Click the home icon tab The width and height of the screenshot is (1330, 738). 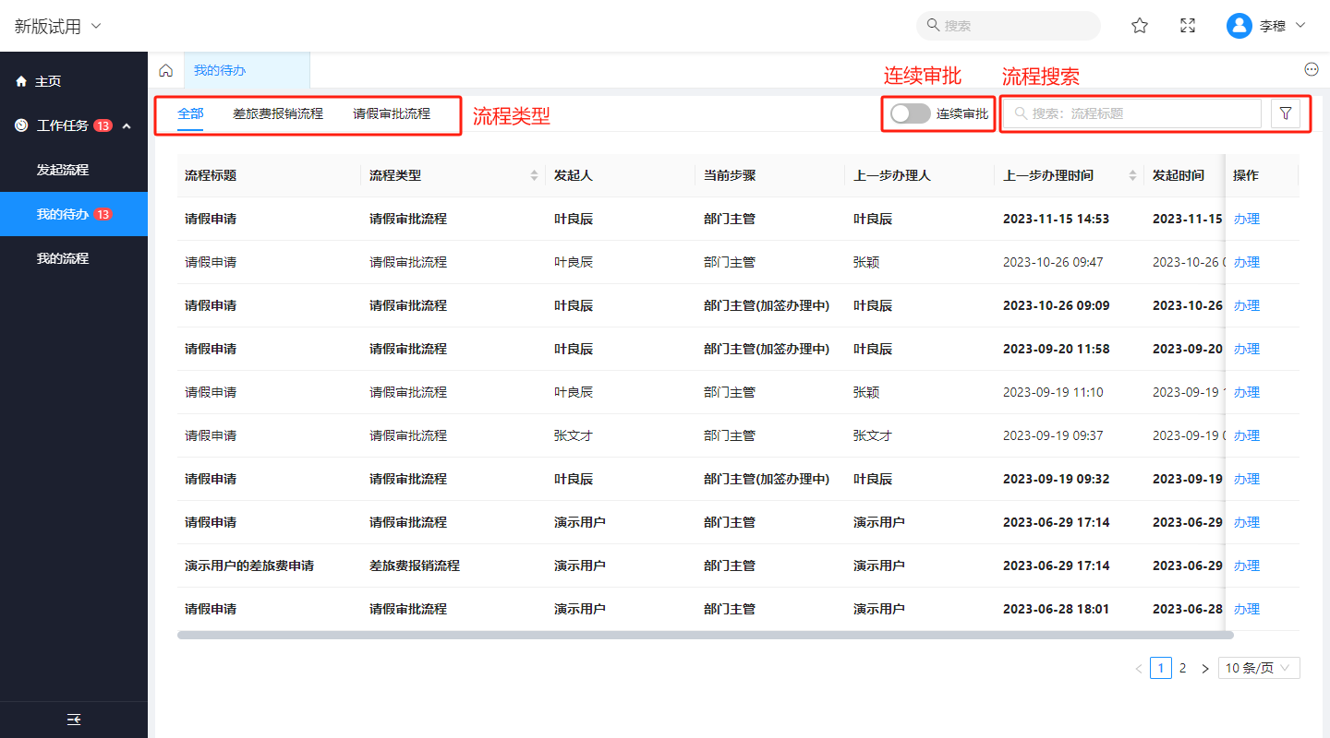click(166, 71)
